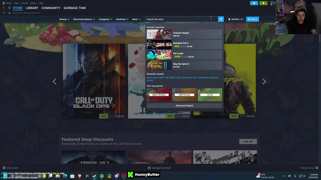Open recently viewed Dead Space link
This screenshot has height=180, width=321.
click(152, 77)
